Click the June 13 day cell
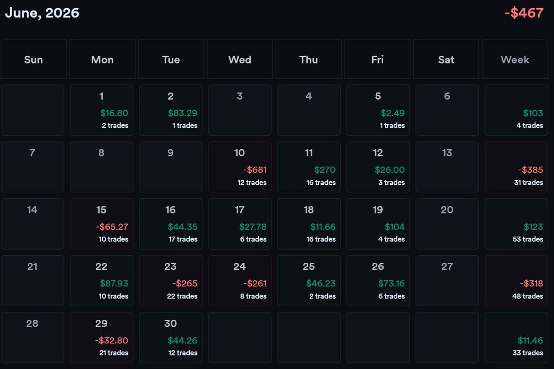The image size is (554, 369). pos(447,167)
